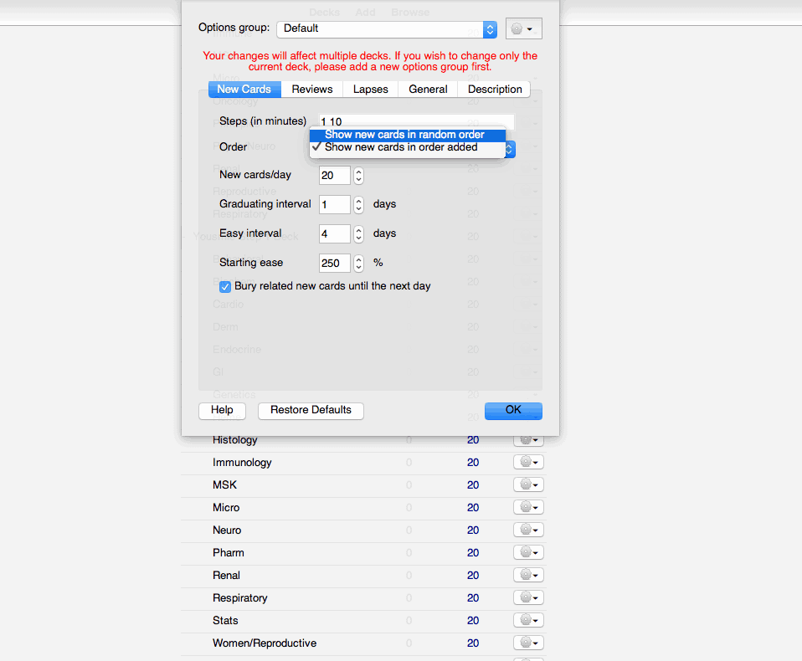Click the 20 new count for Stats
The height and width of the screenshot is (661, 802).
pyautogui.click(x=473, y=621)
